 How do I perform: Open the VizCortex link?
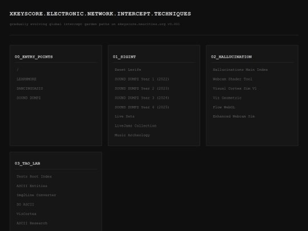pos(26,214)
